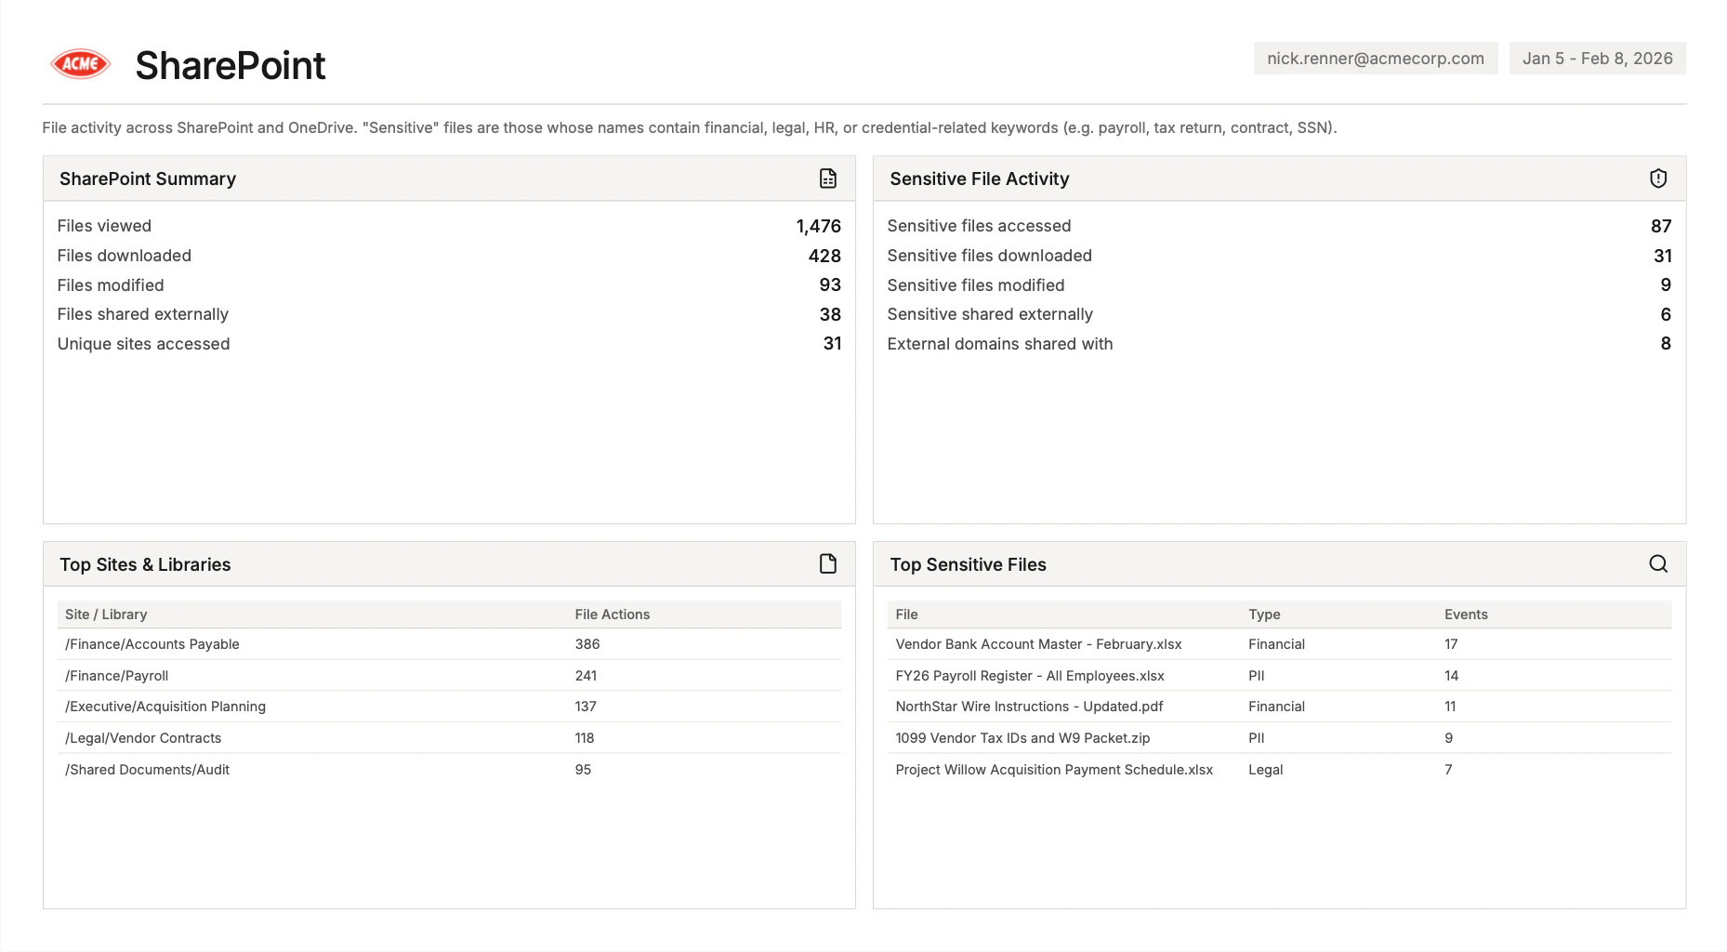This screenshot has height=952, width=1727.
Task: Click the SharePoint page title
Action: point(230,65)
